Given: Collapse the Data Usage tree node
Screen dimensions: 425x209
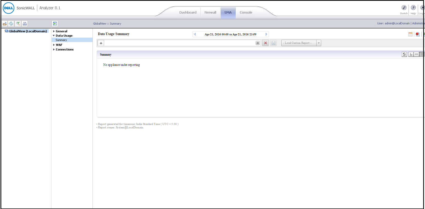Looking at the screenshot, I should [54, 36].
